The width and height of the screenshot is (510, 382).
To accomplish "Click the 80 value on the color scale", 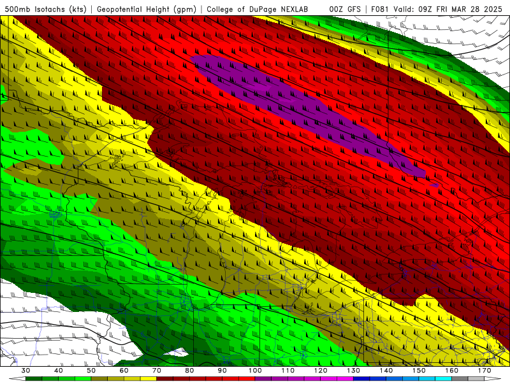I will (189, 371).
